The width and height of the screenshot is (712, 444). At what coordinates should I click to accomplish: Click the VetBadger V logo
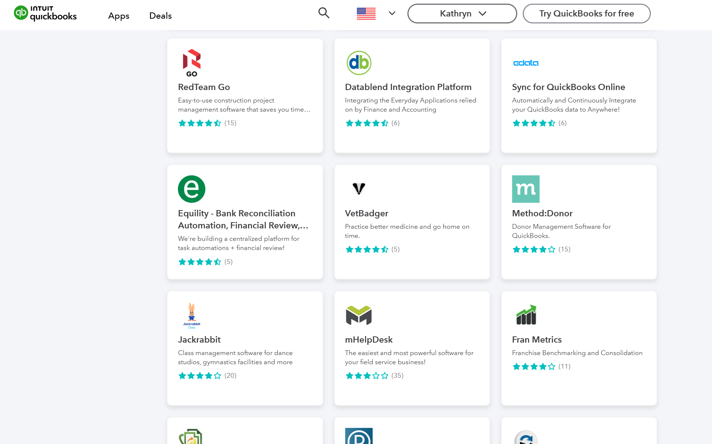(359, 189)
